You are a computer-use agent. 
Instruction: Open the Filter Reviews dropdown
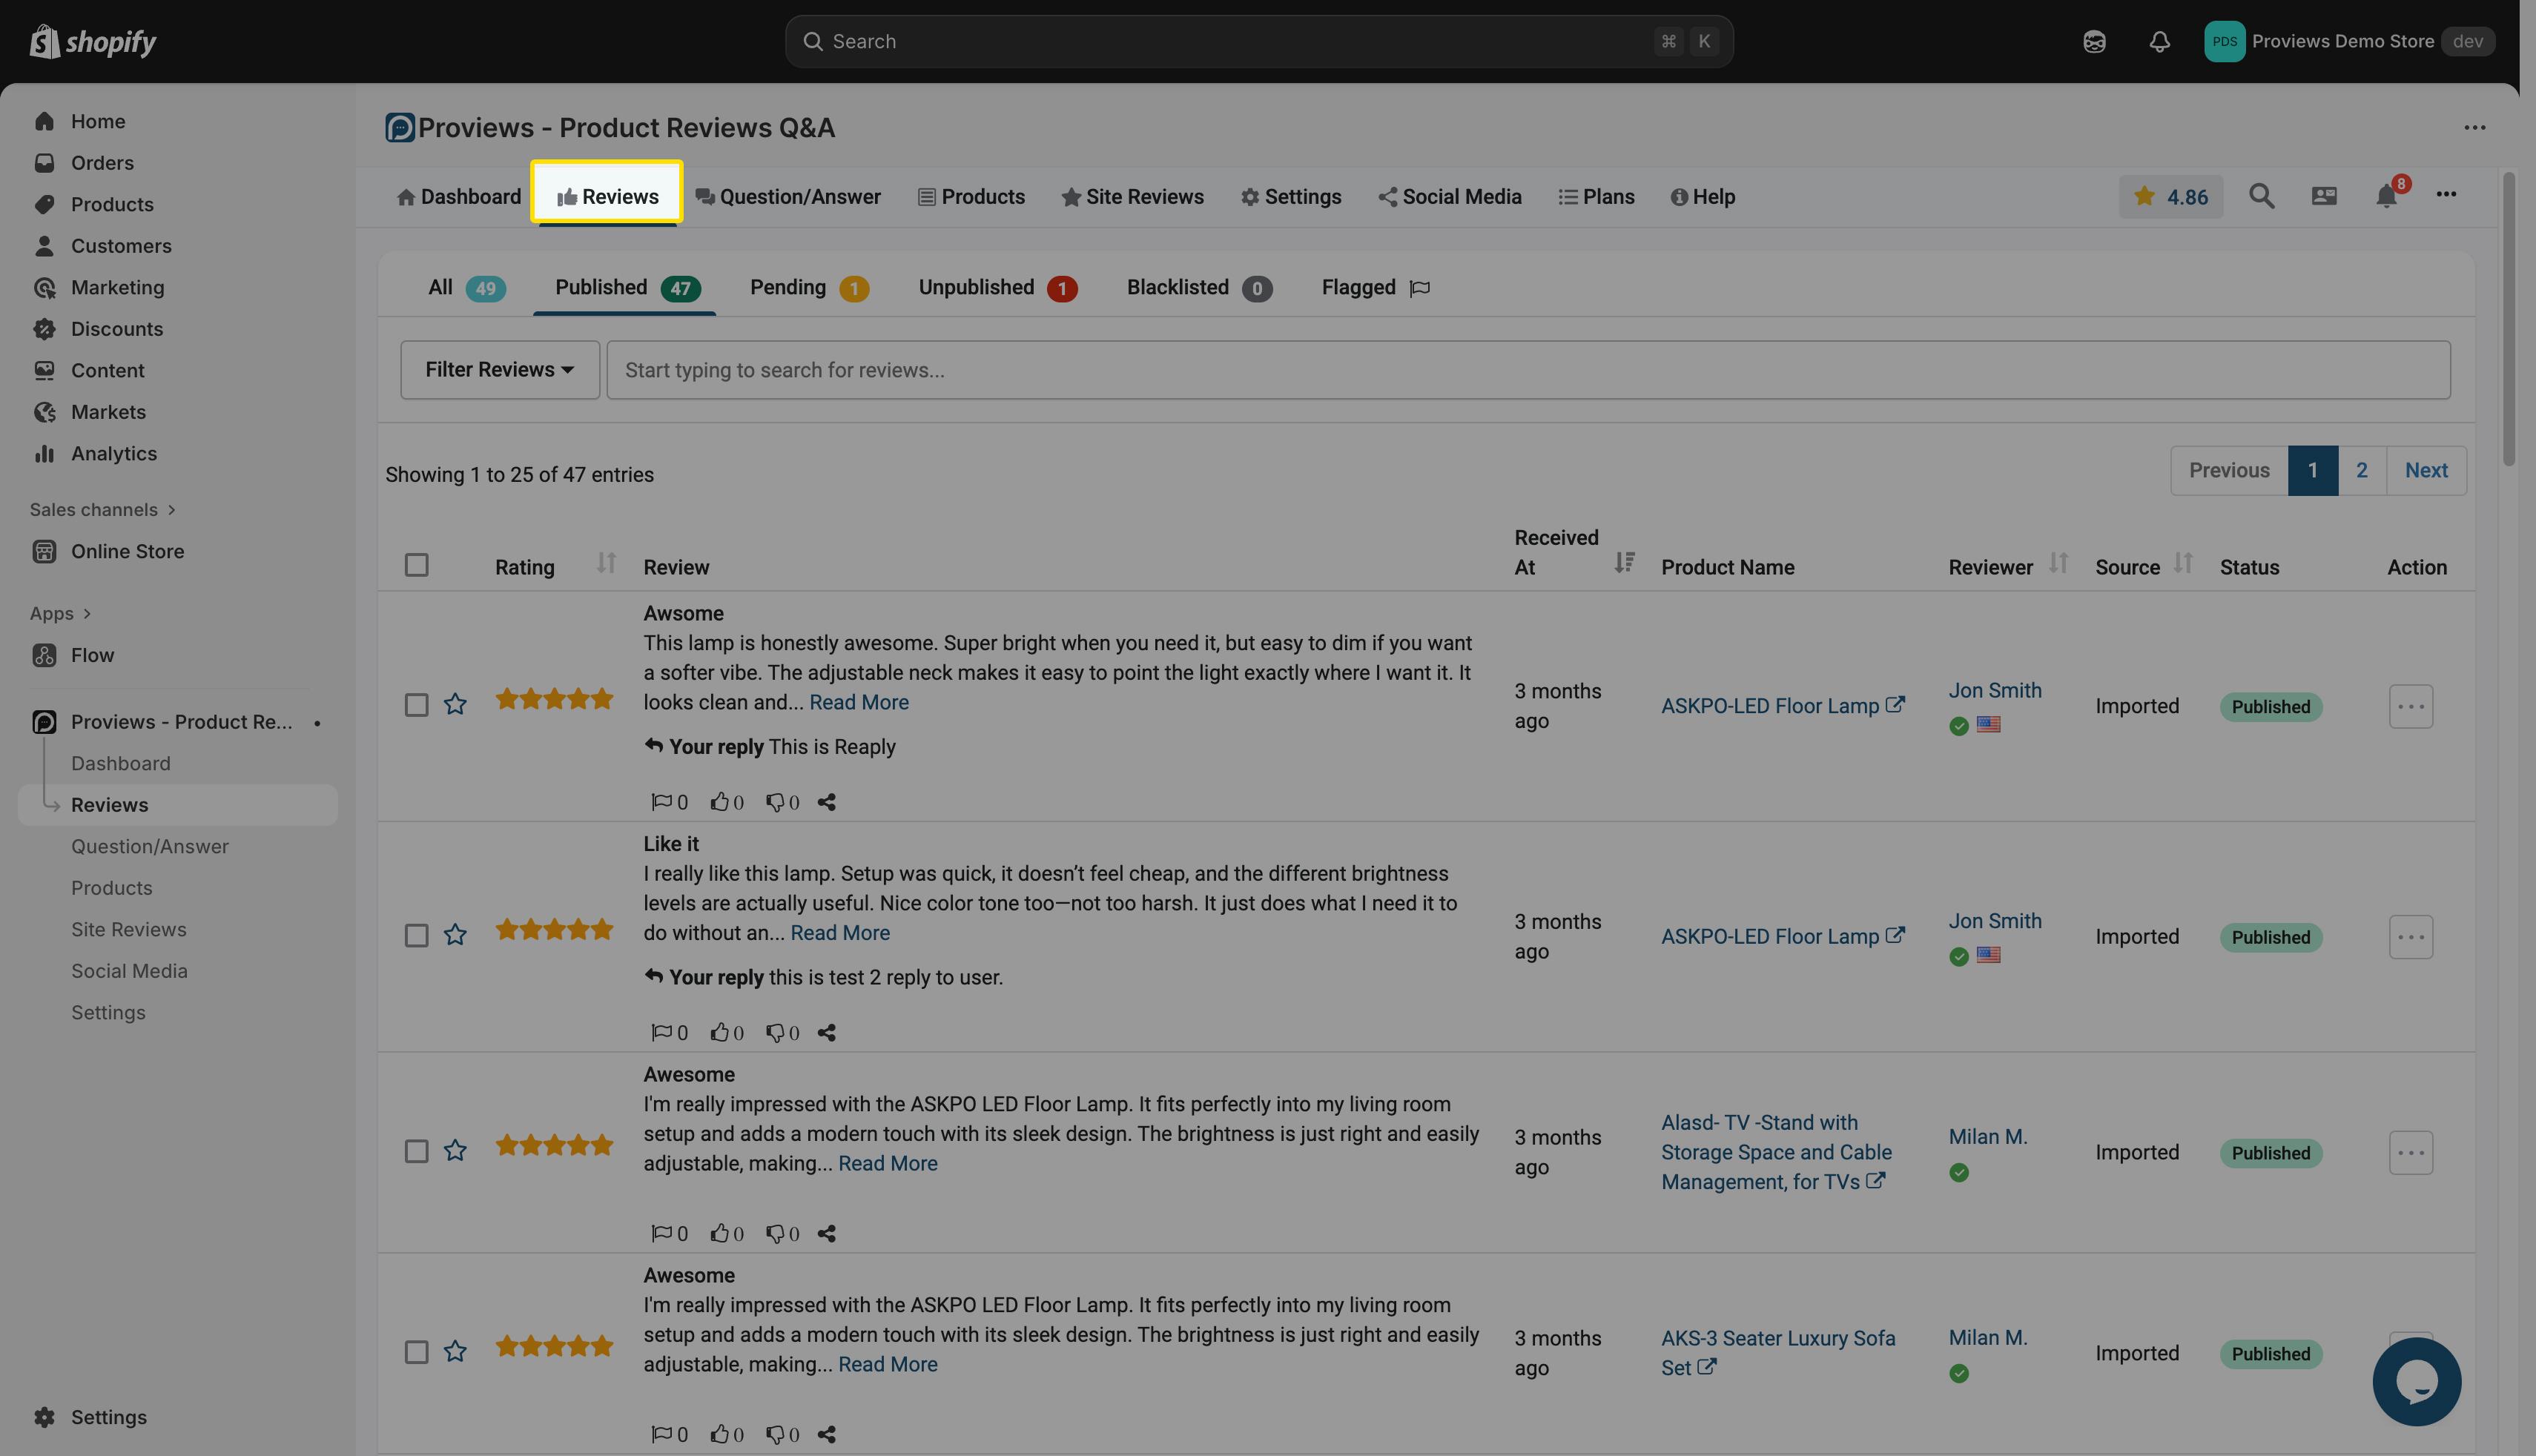[499, 370]
